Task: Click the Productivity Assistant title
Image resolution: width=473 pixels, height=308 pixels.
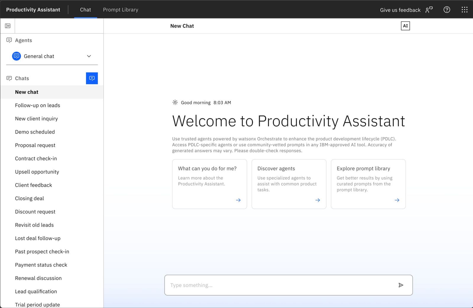Action: (33, 10)
